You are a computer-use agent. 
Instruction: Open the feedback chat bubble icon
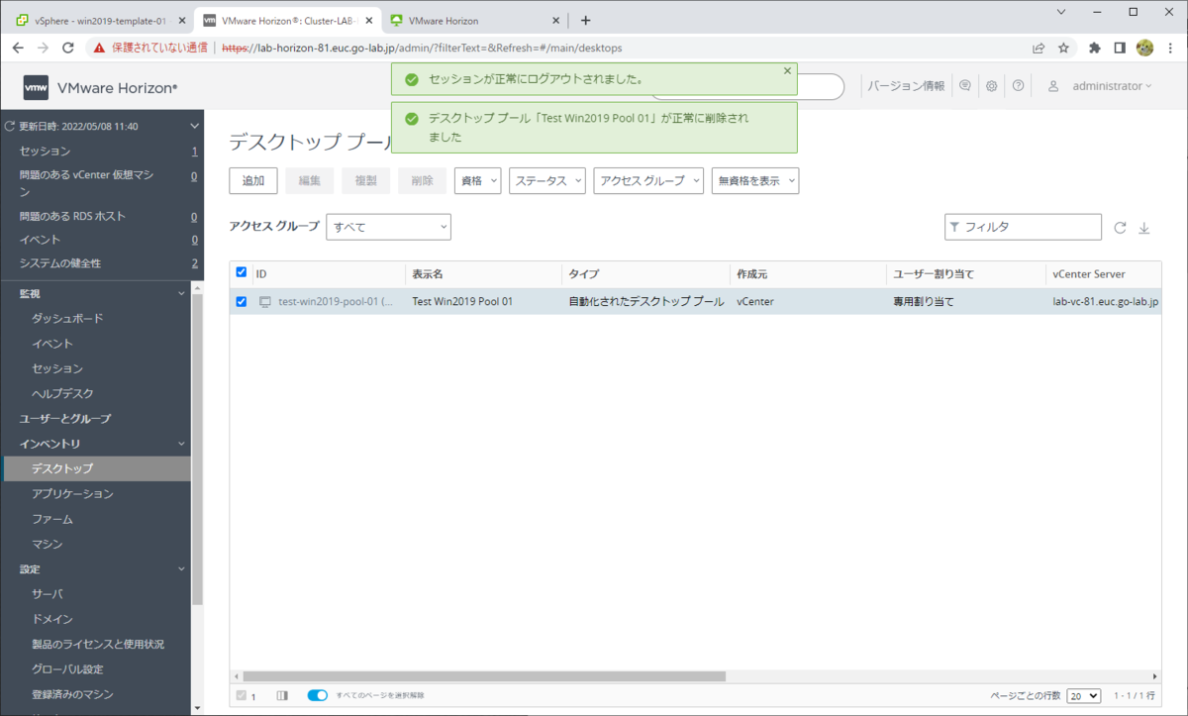click(965, 86)
